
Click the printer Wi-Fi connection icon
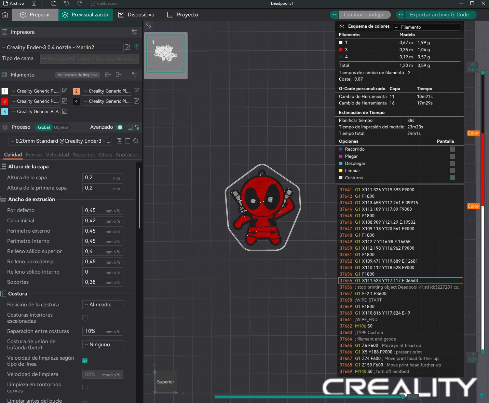(137, 47)
